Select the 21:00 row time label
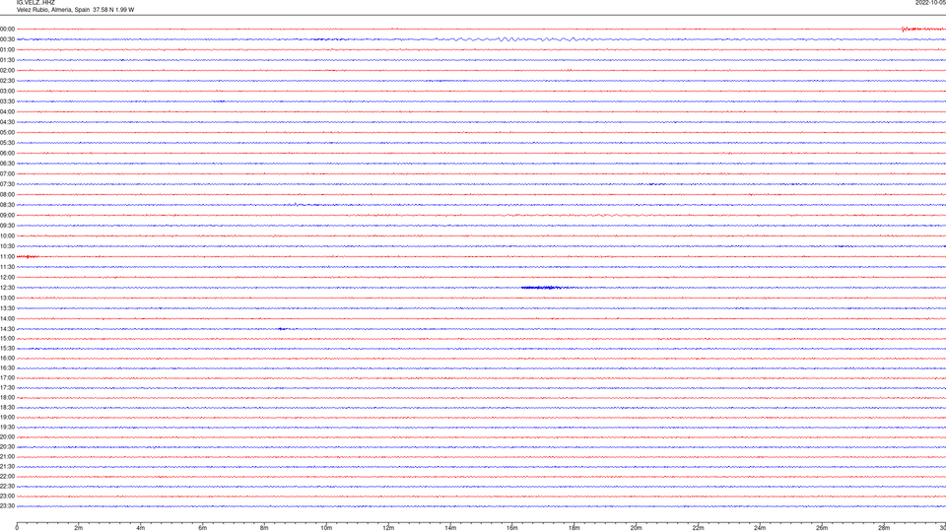This screenshot has height=532, width=946. tap(7, 456)
